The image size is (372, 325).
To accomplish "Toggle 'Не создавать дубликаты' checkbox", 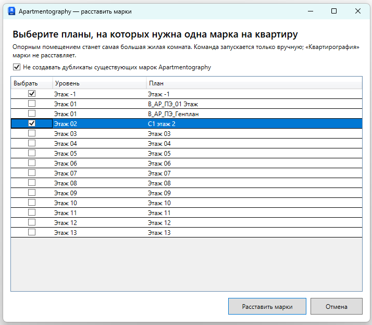I will click(17, 67).
